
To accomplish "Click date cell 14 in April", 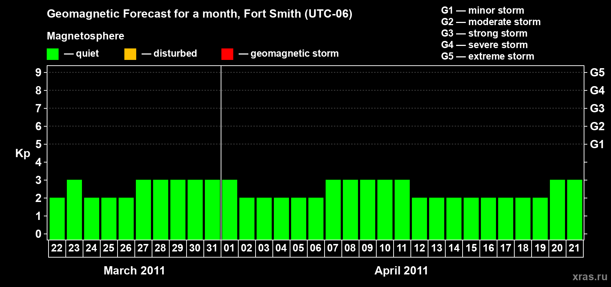I will pos(454,248).
